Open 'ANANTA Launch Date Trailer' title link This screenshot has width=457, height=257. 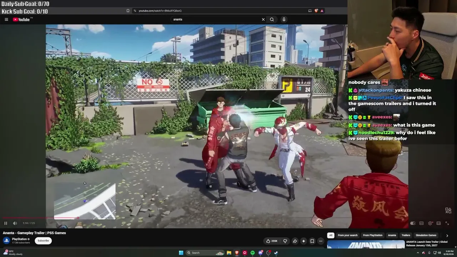[x=427, y=243]
